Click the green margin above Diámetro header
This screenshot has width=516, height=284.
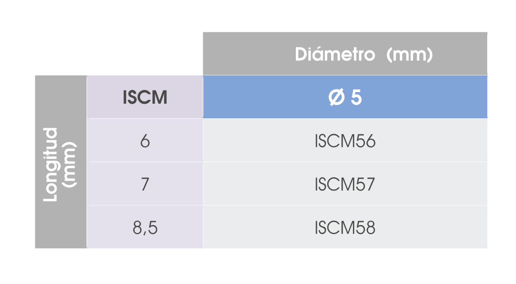[344, 15]
